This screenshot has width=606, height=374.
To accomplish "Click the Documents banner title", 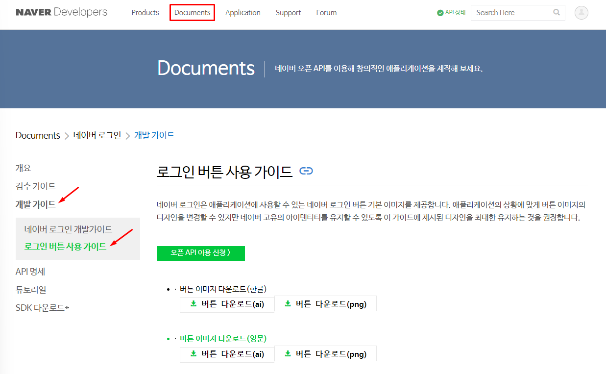I will tap(206, 68).
